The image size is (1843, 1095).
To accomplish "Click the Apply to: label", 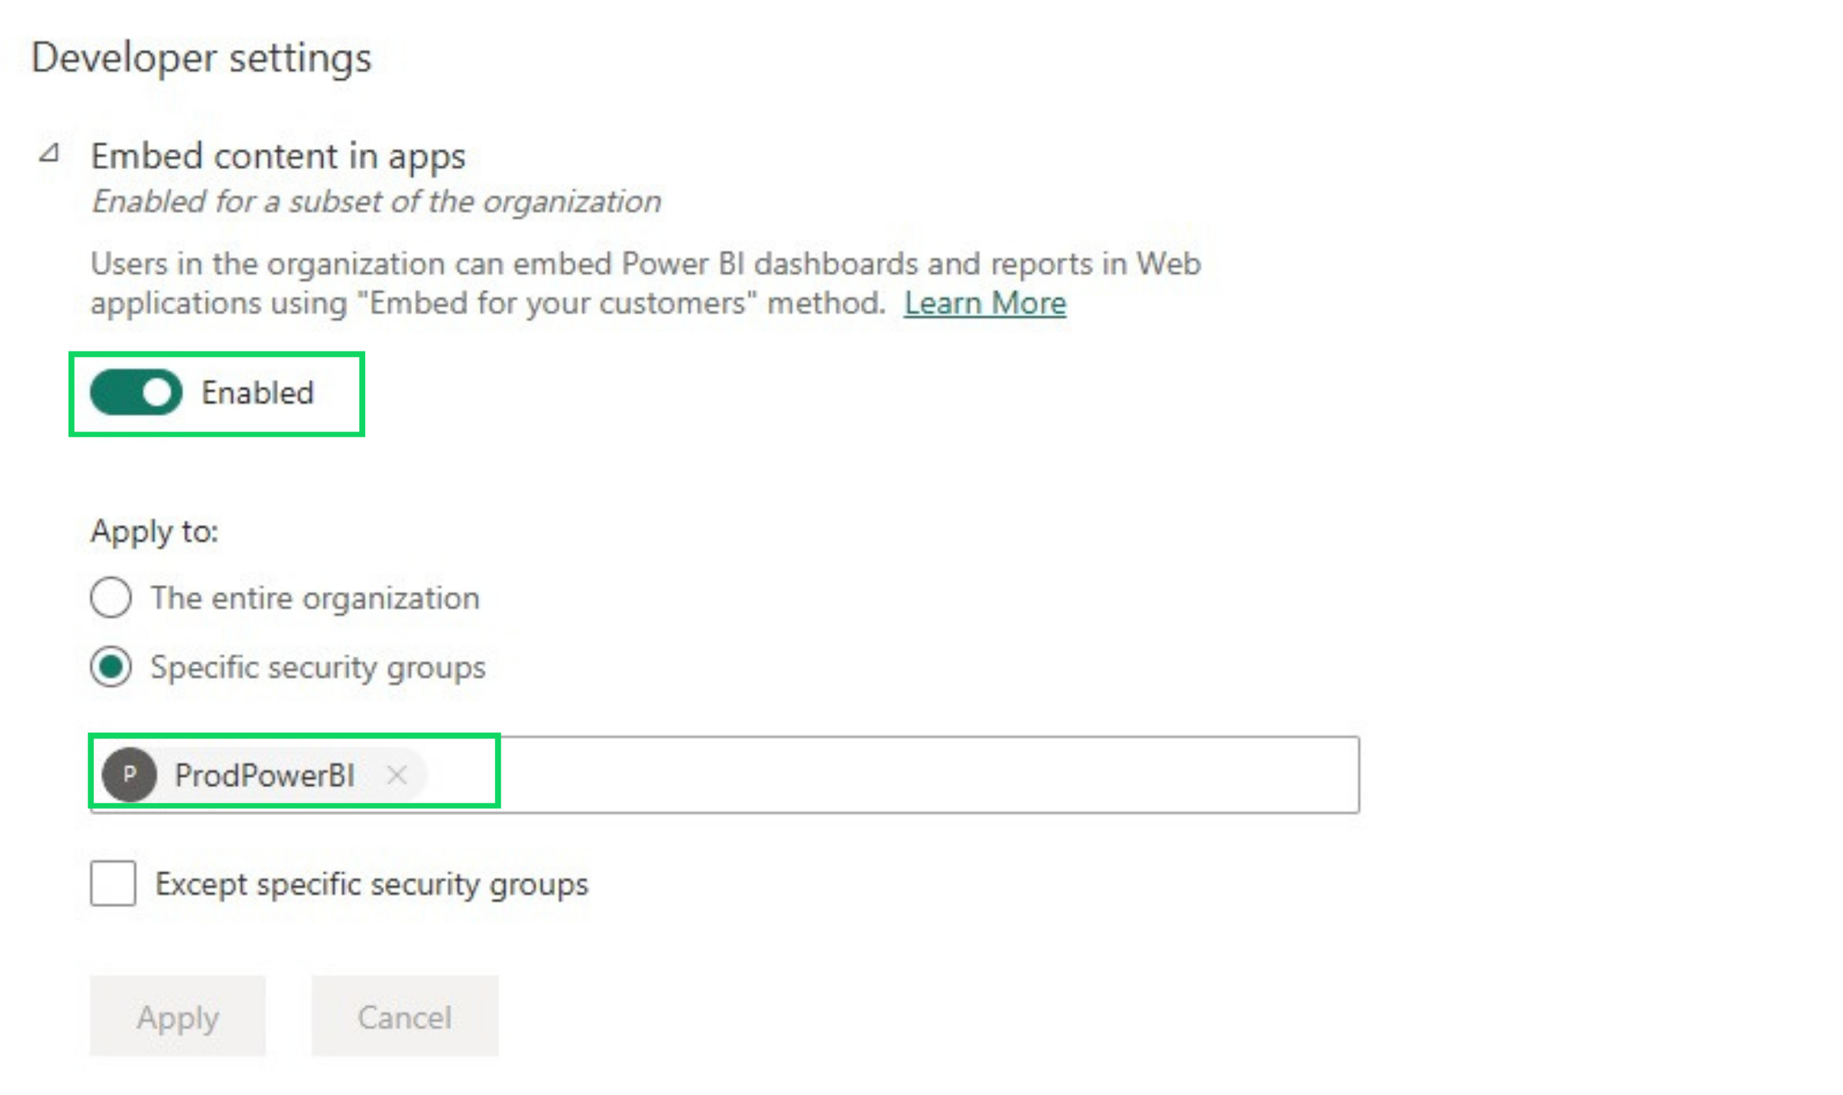I will (x=154, y=532).
